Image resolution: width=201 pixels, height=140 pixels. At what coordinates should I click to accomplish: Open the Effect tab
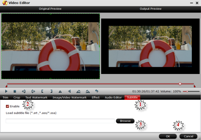95,97
